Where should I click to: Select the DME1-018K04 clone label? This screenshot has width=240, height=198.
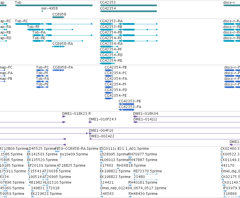[x=146, y=114]
